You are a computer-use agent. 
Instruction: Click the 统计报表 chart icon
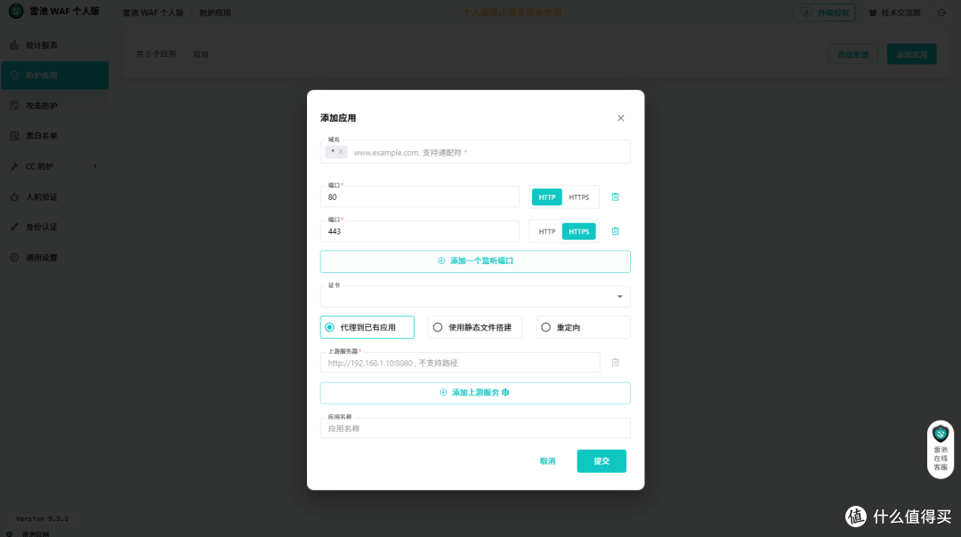[14, 45]
